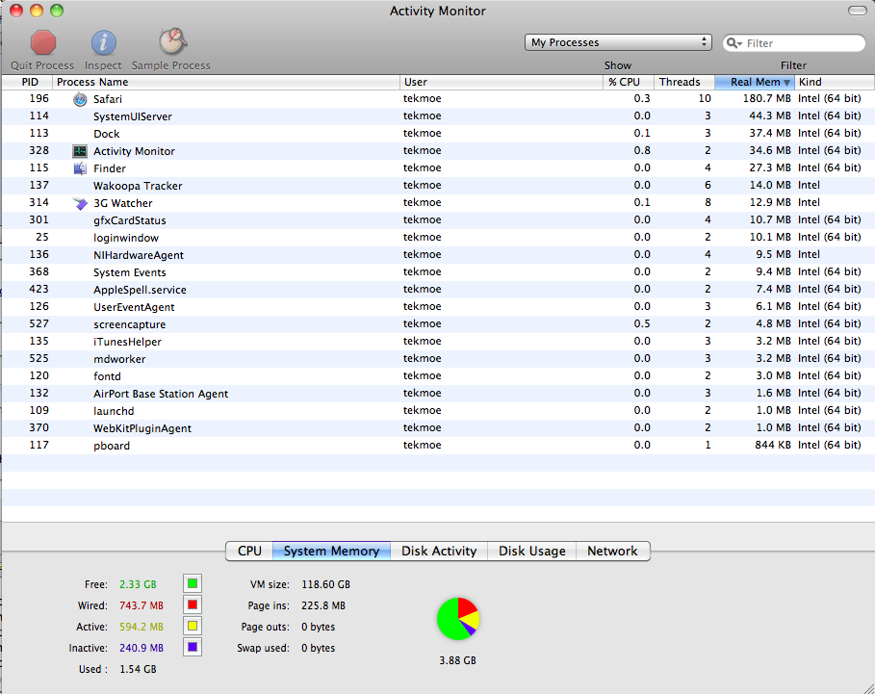Toggle Real Mem sort direction arrow
The width and height of the screenshot is (875, 694).
pyautogui.click(x=786, y=83)
